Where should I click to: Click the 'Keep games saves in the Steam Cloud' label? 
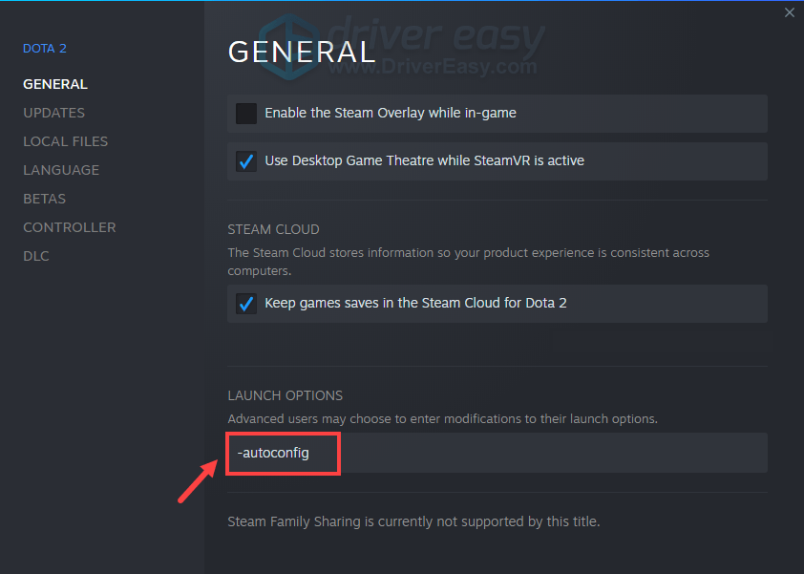[415, 303]
